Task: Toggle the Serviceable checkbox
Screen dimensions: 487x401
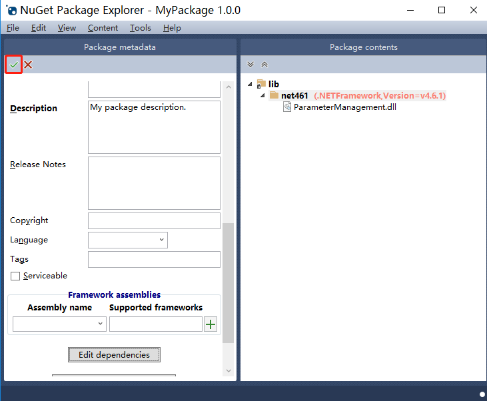Action: click(15, 276)
